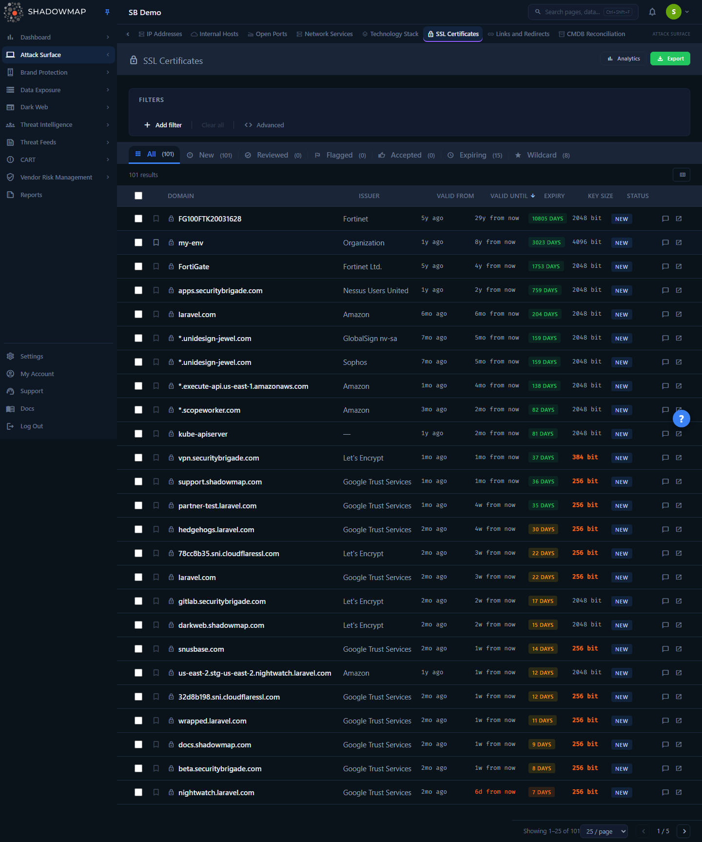Click Add filter
The image size is (702, 842).
click(163, 125)
